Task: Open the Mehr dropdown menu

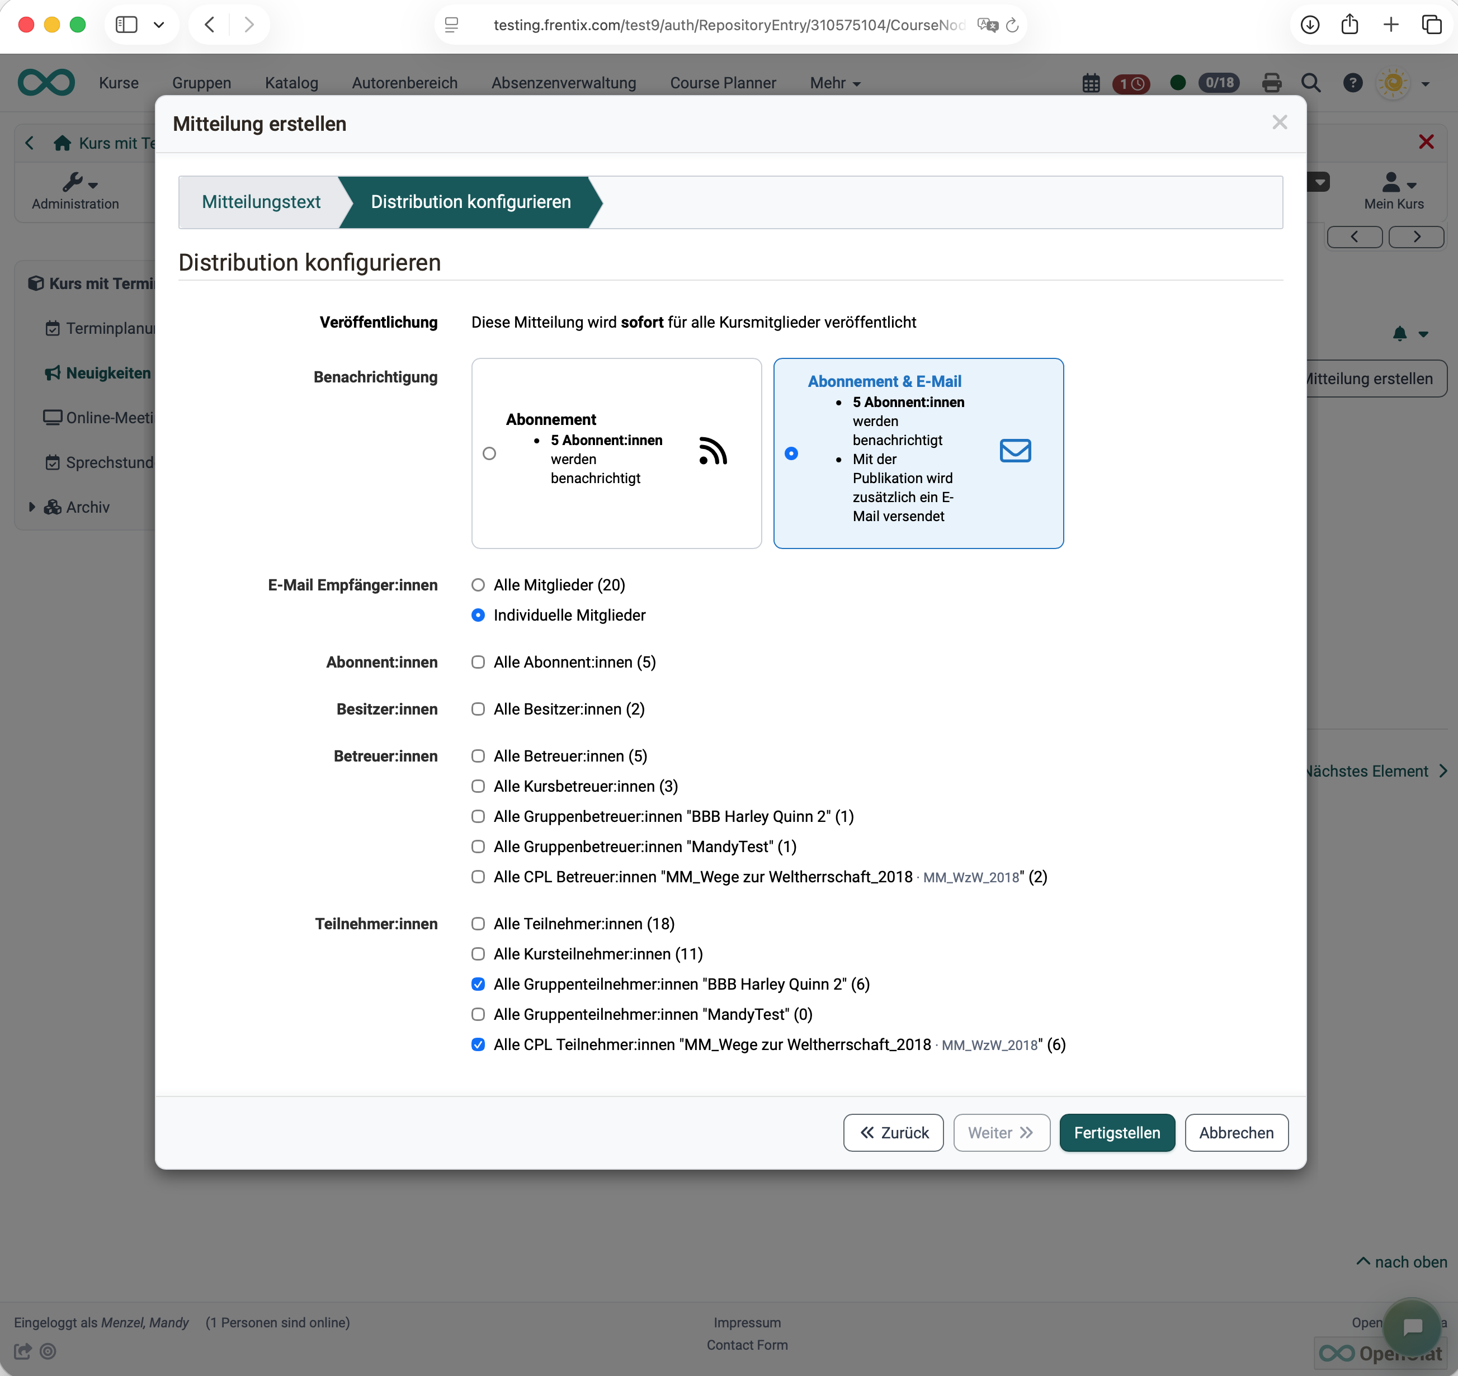Action: pyautogui.click(x=834, y=83)
